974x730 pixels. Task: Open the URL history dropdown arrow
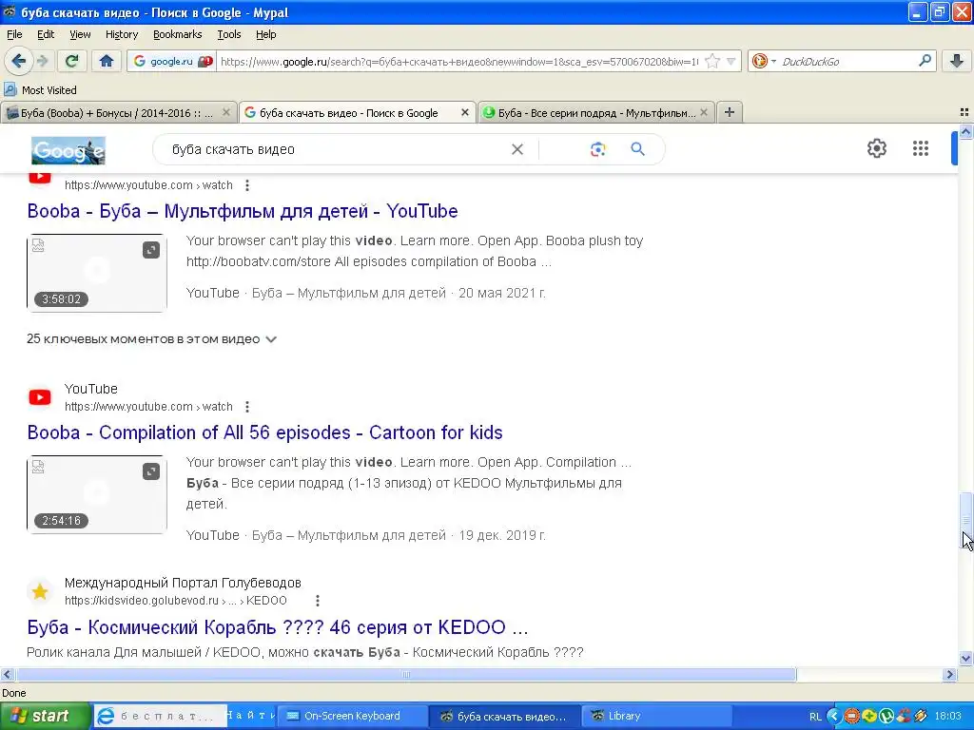[x=731, y=61]
